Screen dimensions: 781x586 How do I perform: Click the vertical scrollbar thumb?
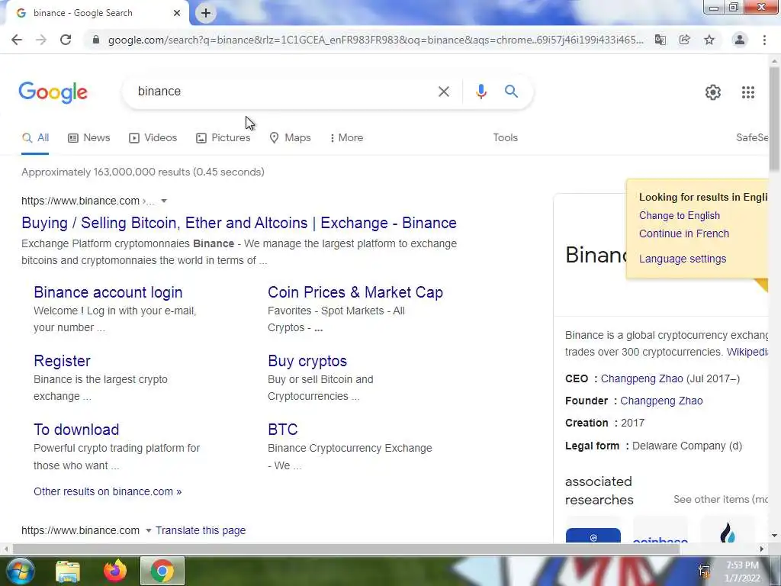[x=775, y=120]
